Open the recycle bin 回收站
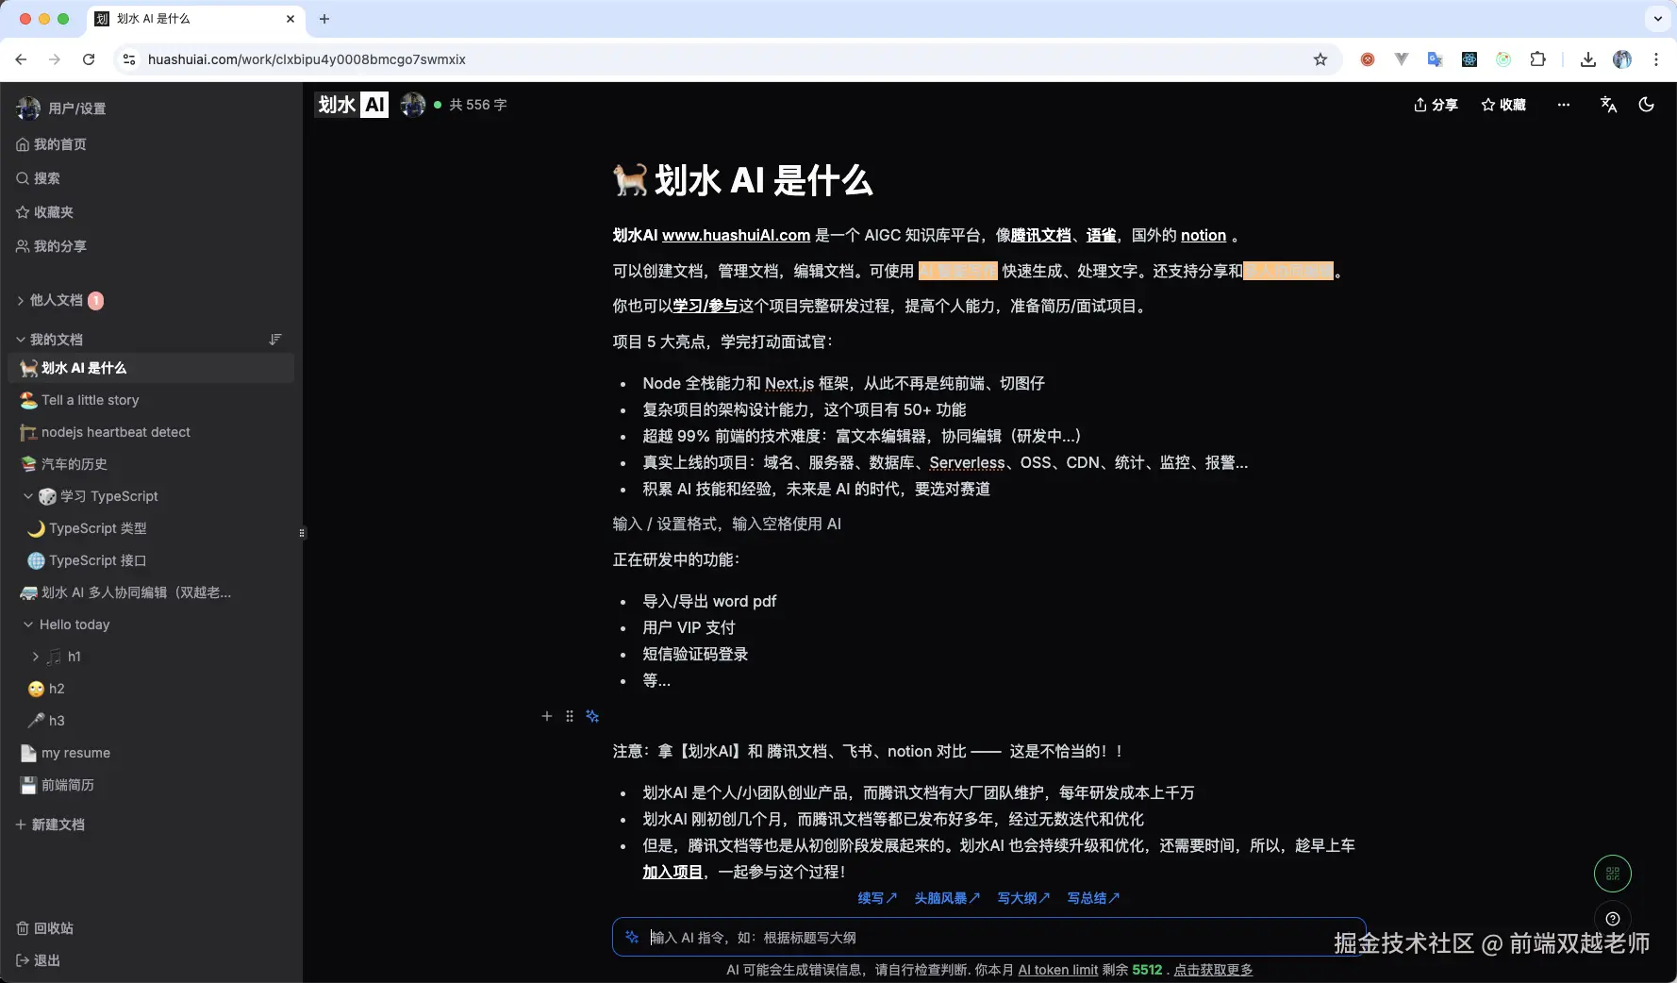Screen dimensions: 1677x983 tap(53, 928)
